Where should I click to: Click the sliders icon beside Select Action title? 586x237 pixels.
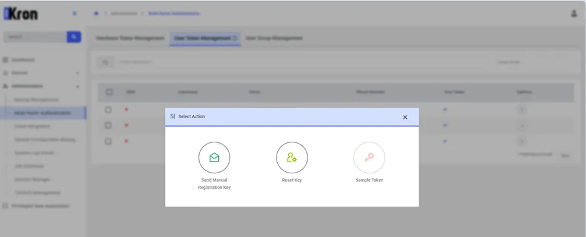click(172, 116)
